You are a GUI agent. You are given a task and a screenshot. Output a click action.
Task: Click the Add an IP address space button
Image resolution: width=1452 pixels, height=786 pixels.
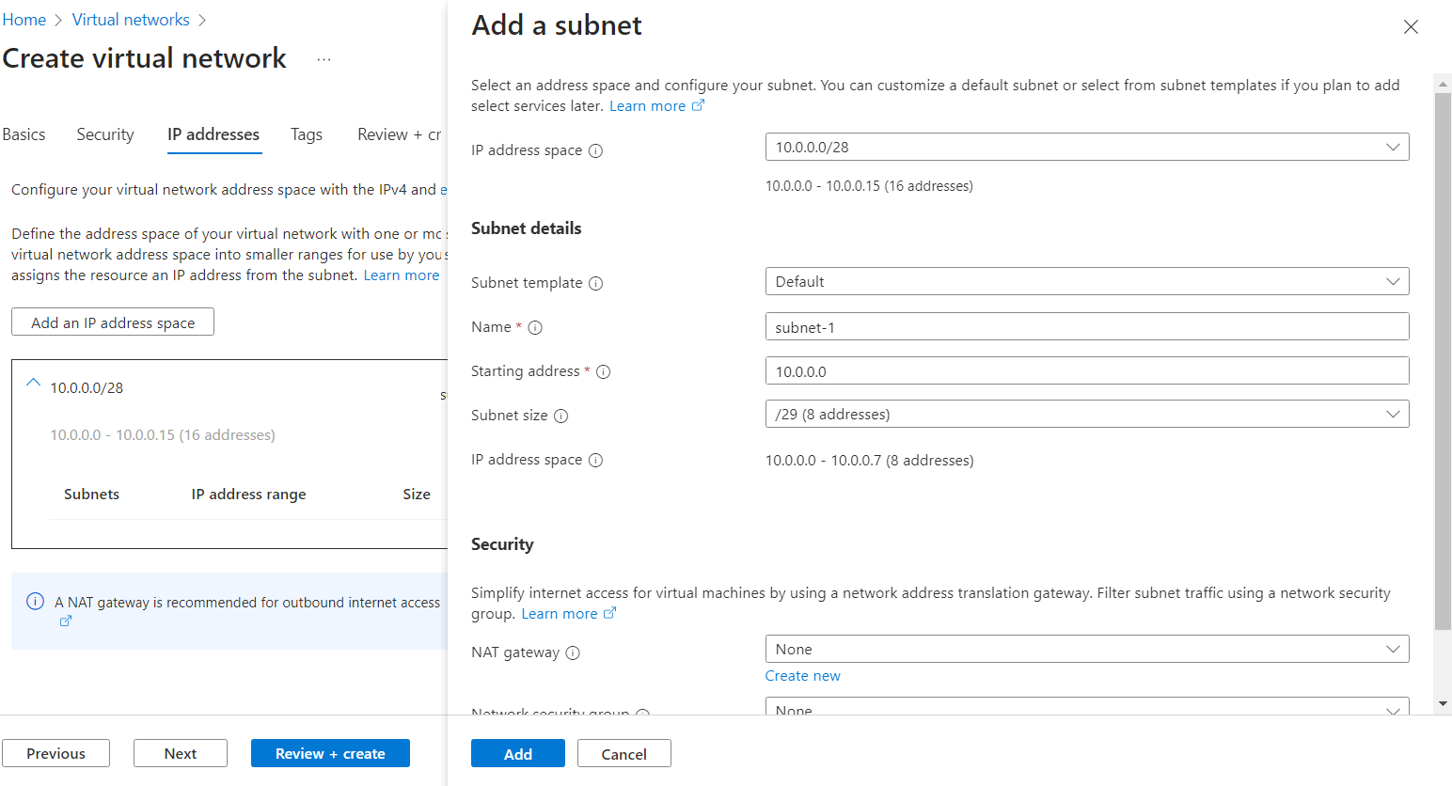click(112, 321)
